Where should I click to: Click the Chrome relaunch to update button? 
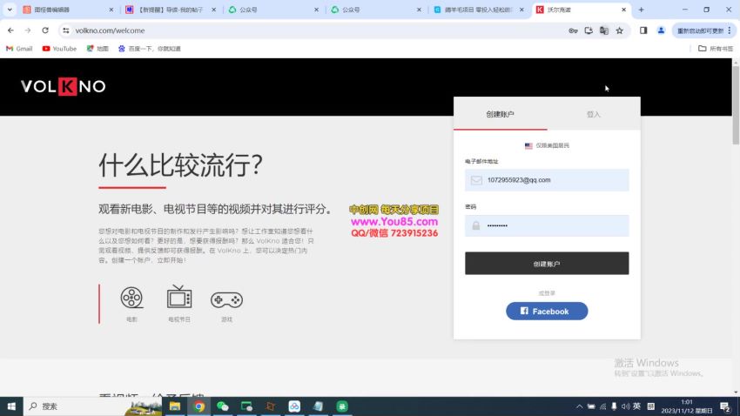point(703,30)
